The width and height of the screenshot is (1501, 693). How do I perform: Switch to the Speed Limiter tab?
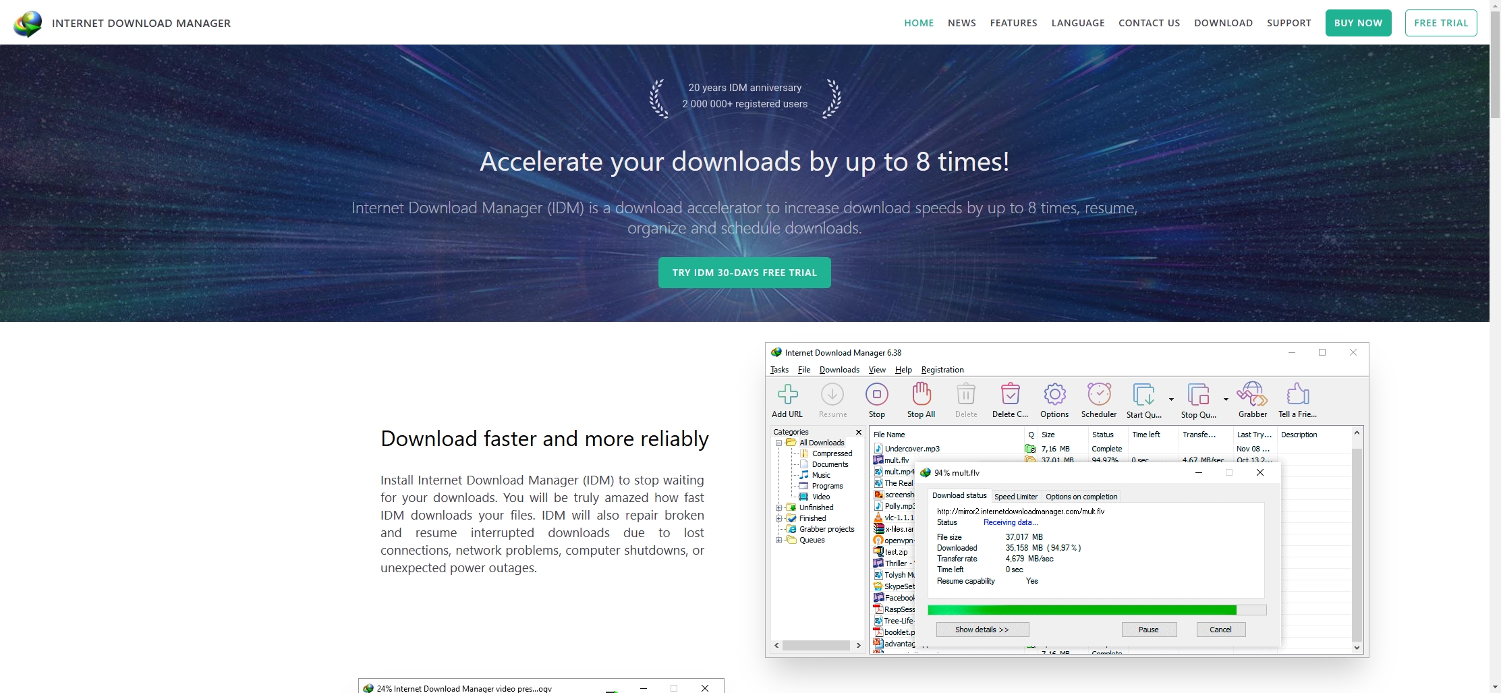point(1016,497)
